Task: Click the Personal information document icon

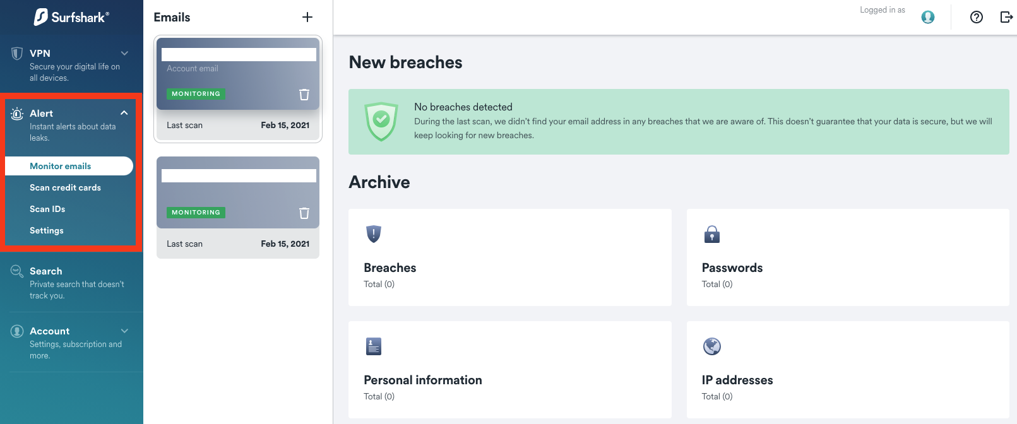Action: 374,346
